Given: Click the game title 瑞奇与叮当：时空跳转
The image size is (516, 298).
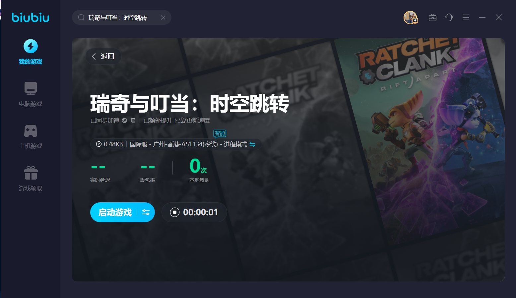Looking at the screenshot, I should (x=190, y=103).
